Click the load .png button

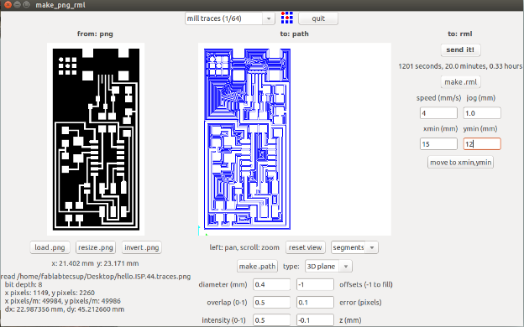50,247
